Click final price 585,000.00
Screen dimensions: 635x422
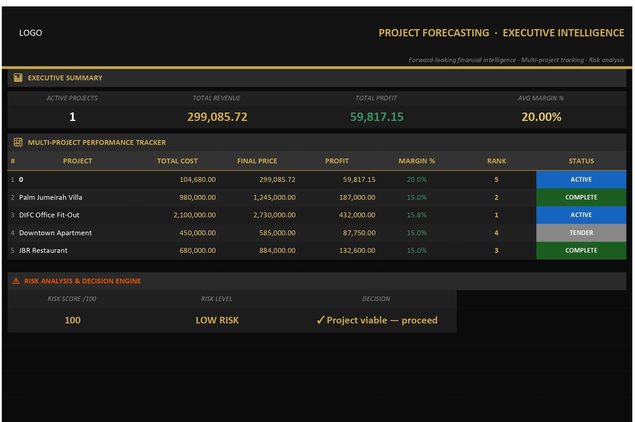tap(277, 233)
